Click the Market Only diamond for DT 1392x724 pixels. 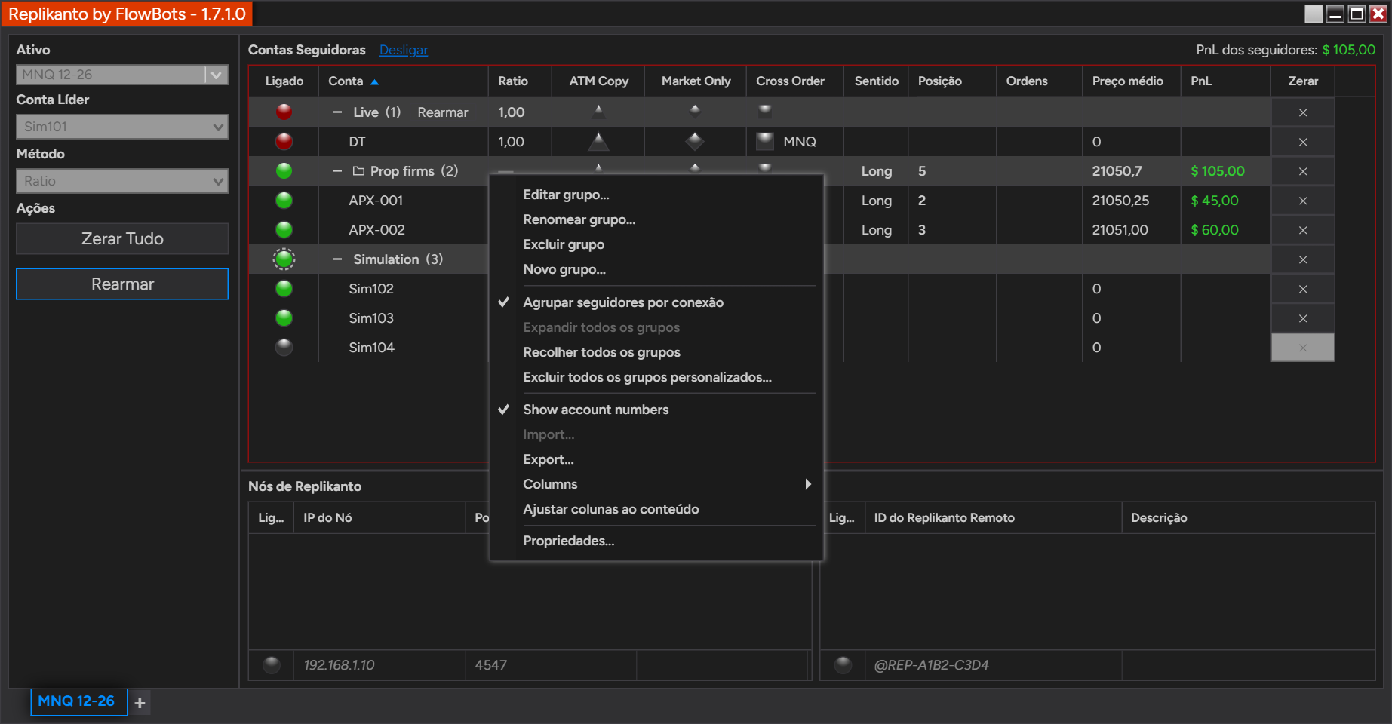pos(695,141)
